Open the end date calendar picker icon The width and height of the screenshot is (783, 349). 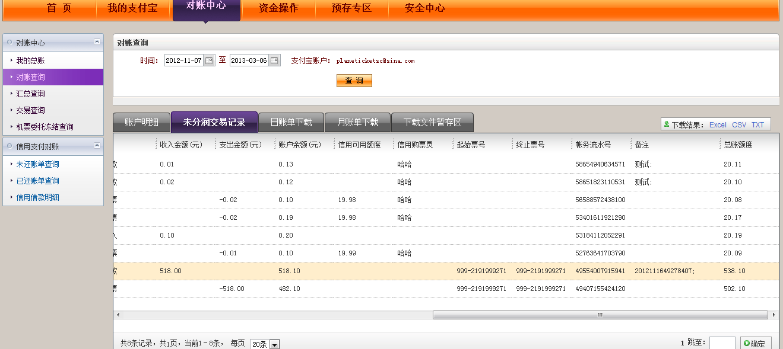(274, 60)
